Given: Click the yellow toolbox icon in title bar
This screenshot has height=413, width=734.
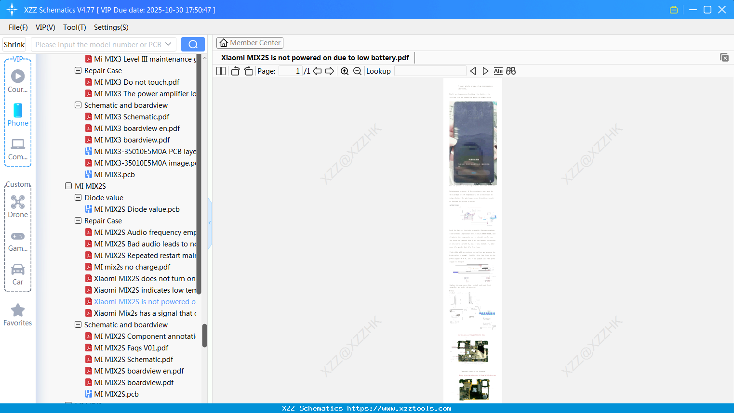Looking at the screenshot, I should pos(674,10).
